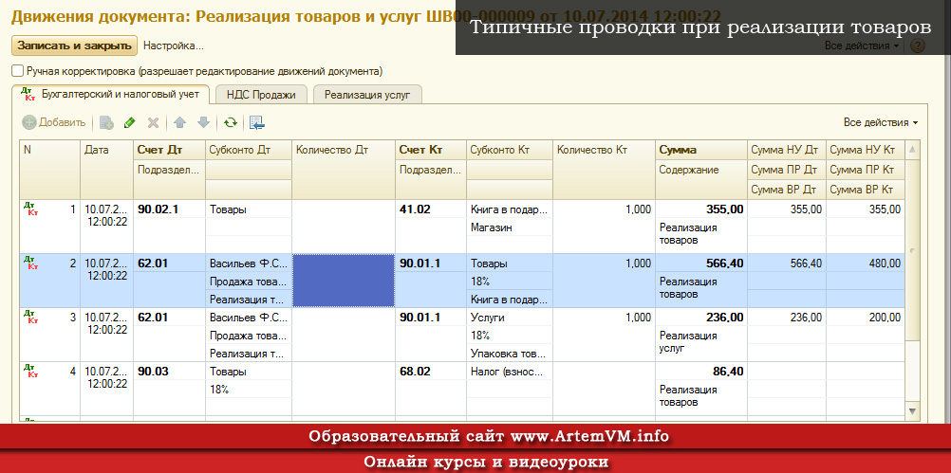Click the green refresh arrows icon
Viewport: 951px width, 473px height.
pos(230,123)
